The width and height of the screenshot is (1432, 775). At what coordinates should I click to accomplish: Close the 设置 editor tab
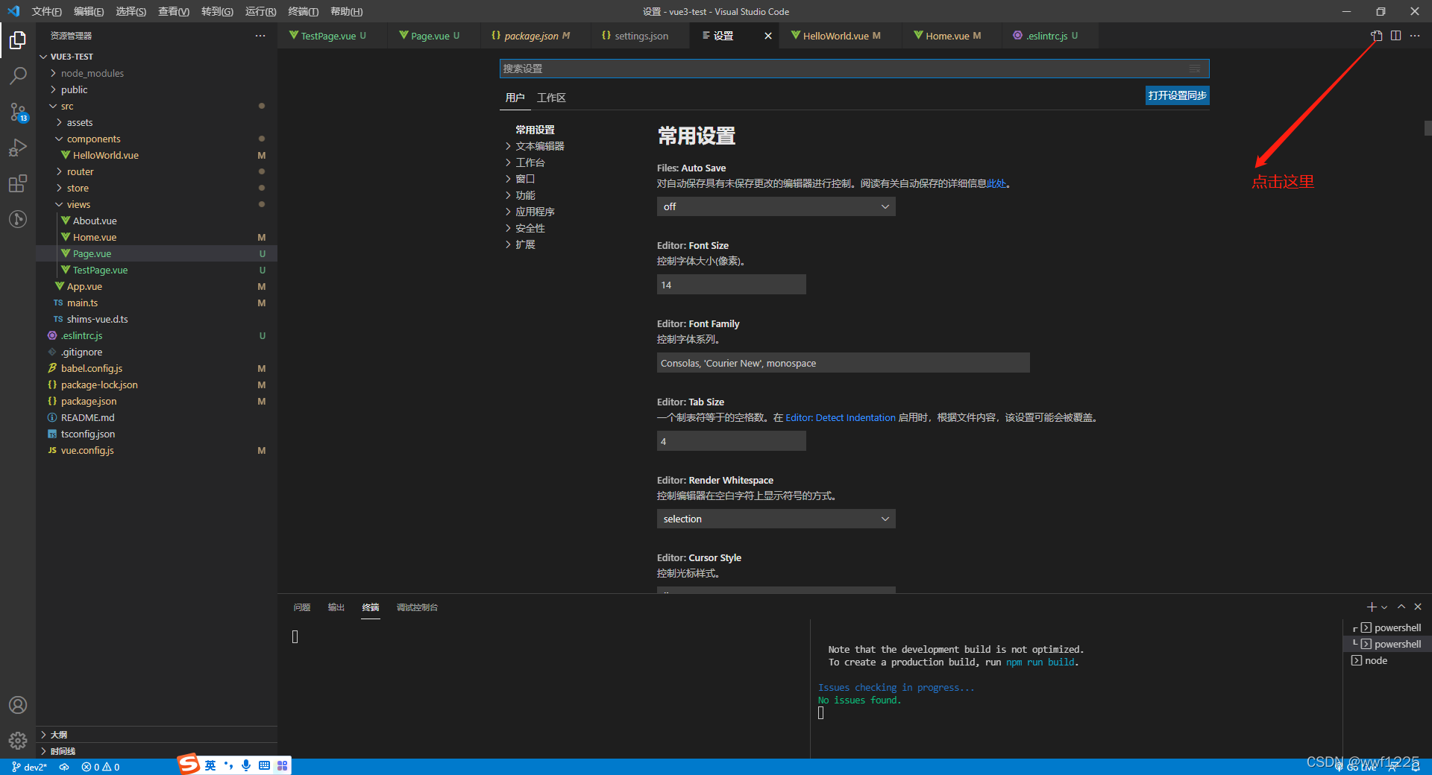(768, 36)
